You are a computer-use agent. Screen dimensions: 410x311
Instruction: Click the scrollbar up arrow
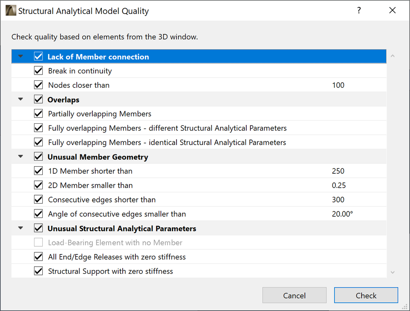[392, 56]
